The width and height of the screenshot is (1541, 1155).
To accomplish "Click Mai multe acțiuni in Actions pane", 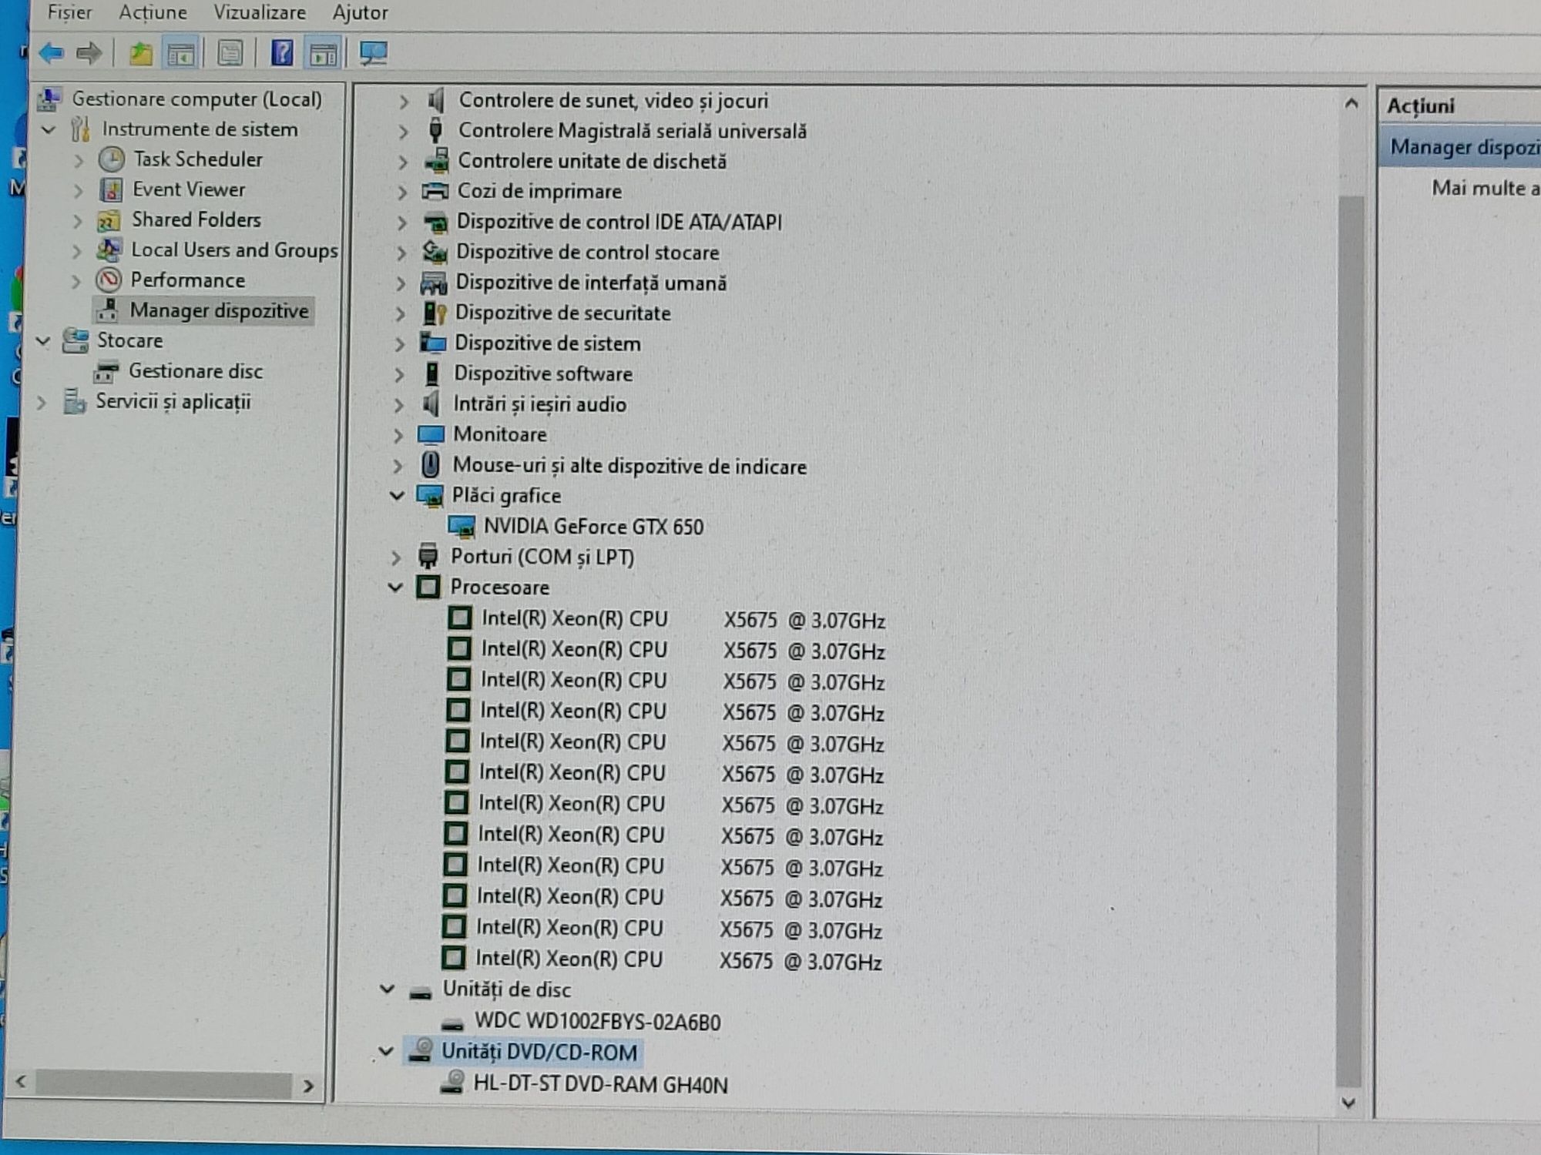I will pos(1485,188).
